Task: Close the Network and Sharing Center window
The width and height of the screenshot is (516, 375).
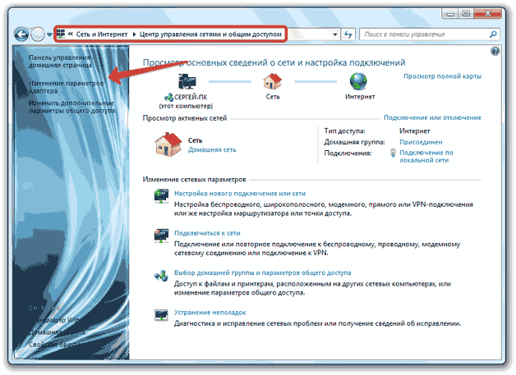Action: (x=487, y=13)
